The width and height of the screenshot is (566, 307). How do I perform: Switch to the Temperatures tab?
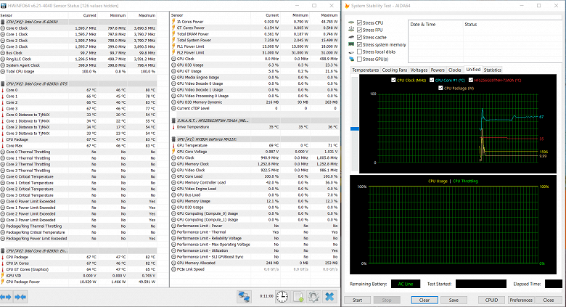tap(365, 70)
